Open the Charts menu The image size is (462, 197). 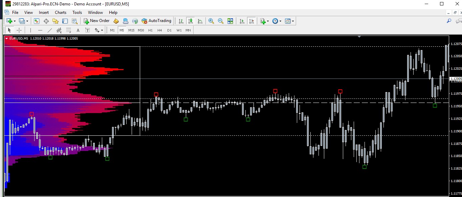click(61, 13)
